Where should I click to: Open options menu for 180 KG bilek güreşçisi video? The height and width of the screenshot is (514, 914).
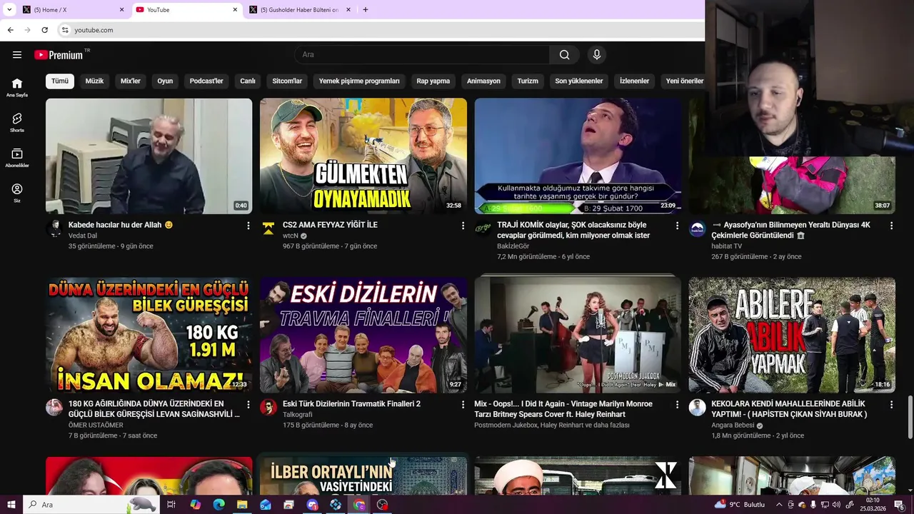pos(248,405)
